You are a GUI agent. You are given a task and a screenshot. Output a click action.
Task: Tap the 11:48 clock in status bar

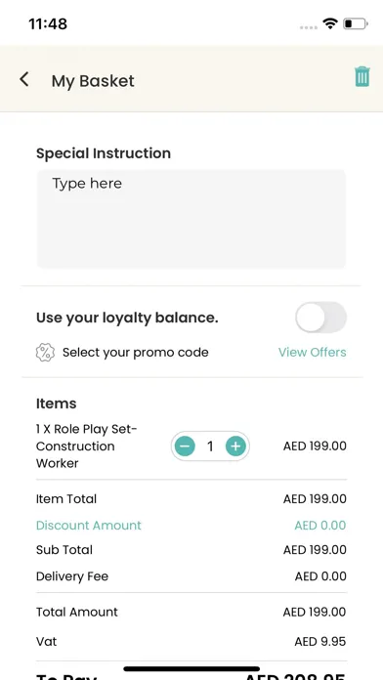(48, 23)
